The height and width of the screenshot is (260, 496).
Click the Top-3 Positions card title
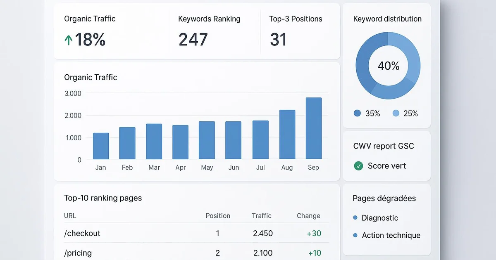coord(296,19)
